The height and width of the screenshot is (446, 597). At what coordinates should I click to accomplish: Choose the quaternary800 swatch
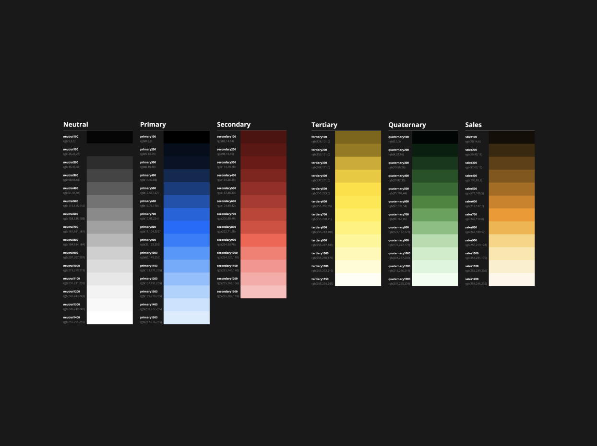coord(435,228)
